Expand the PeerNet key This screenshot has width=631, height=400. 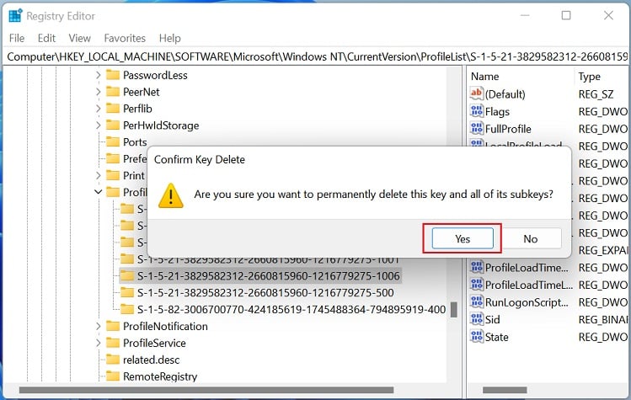point(99,92)
